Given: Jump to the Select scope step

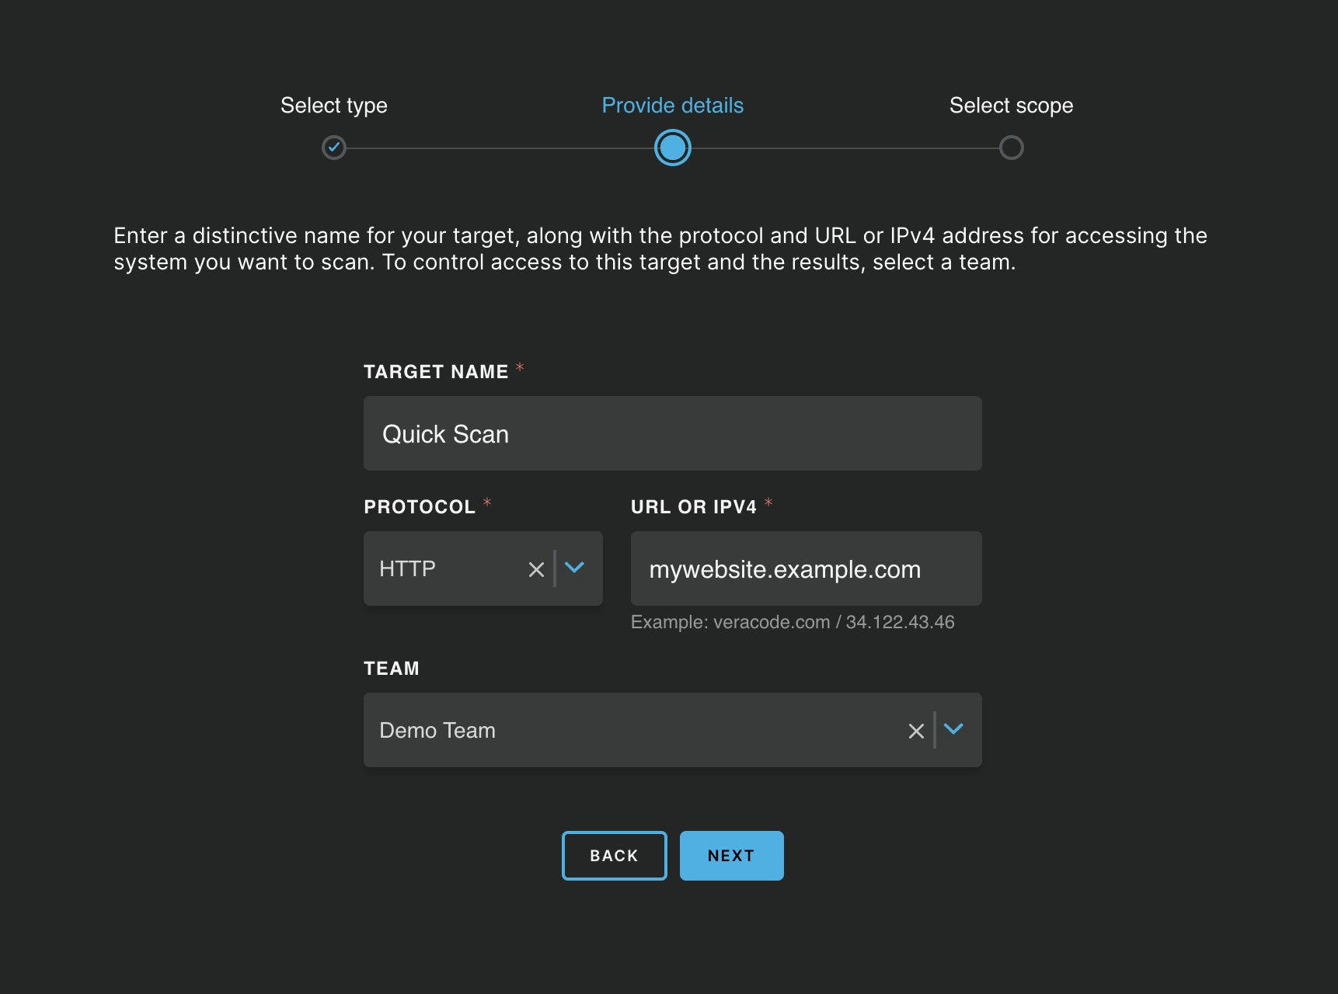Looking at the screenshot, I should pos(1011,106).
